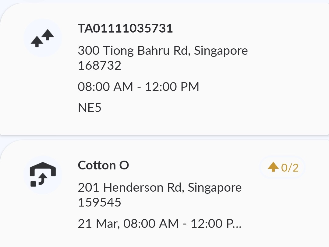The width and height of the screenshot is (329, 247).
Task: Click the 08:00 AM start time in first card
Action: coord(105,87)
